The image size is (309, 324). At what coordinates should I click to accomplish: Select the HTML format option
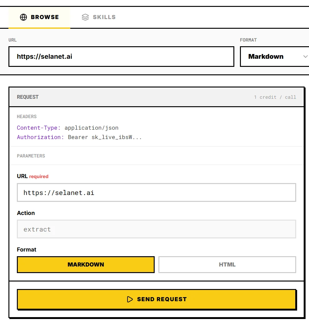(x=227, y=265)
